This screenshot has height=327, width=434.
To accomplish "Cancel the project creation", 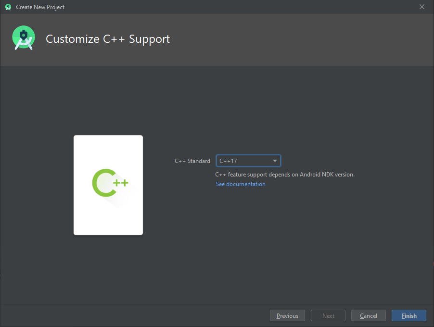I will (x=368, y=315).
